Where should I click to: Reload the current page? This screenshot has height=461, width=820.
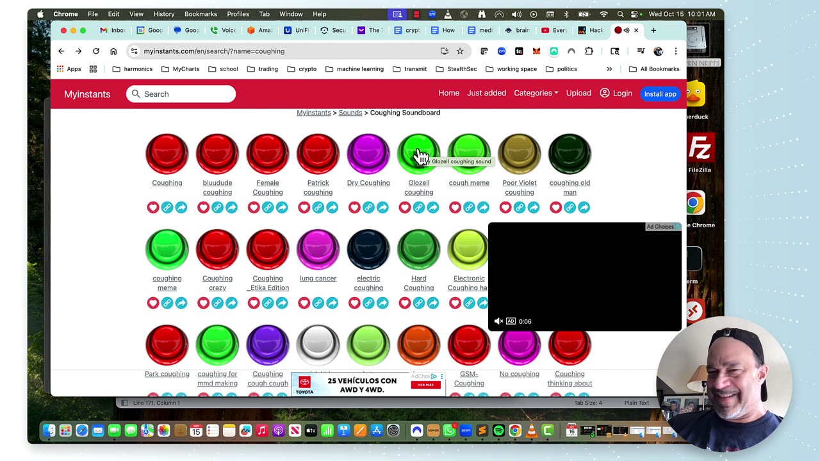tap(95, 51)
